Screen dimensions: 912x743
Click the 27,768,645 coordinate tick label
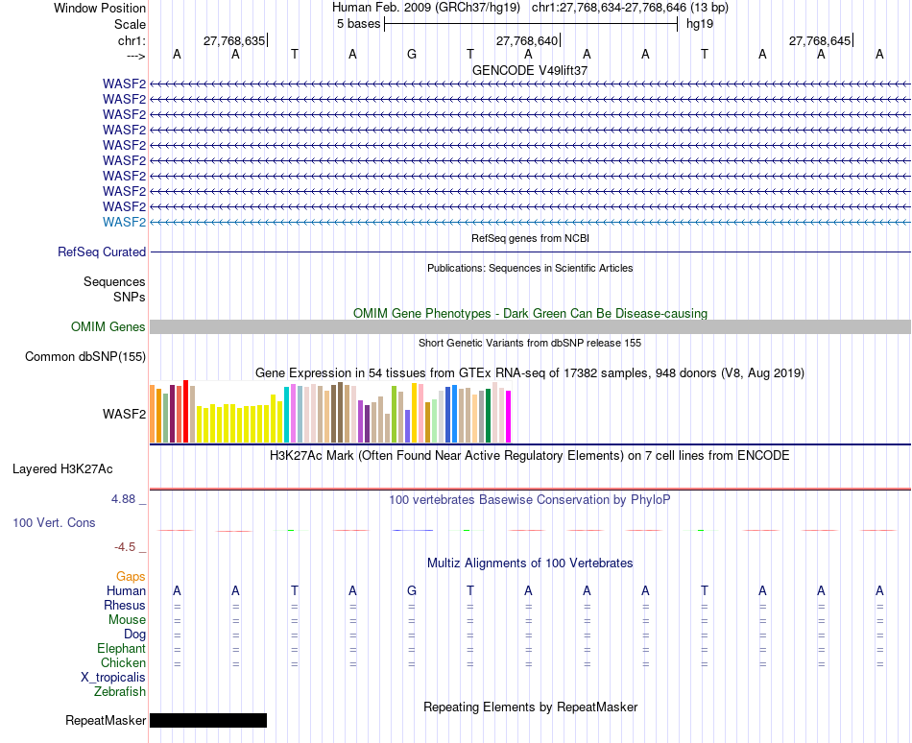(820, 40)
